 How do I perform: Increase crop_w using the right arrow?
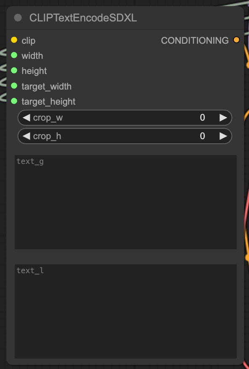point(223,118)
